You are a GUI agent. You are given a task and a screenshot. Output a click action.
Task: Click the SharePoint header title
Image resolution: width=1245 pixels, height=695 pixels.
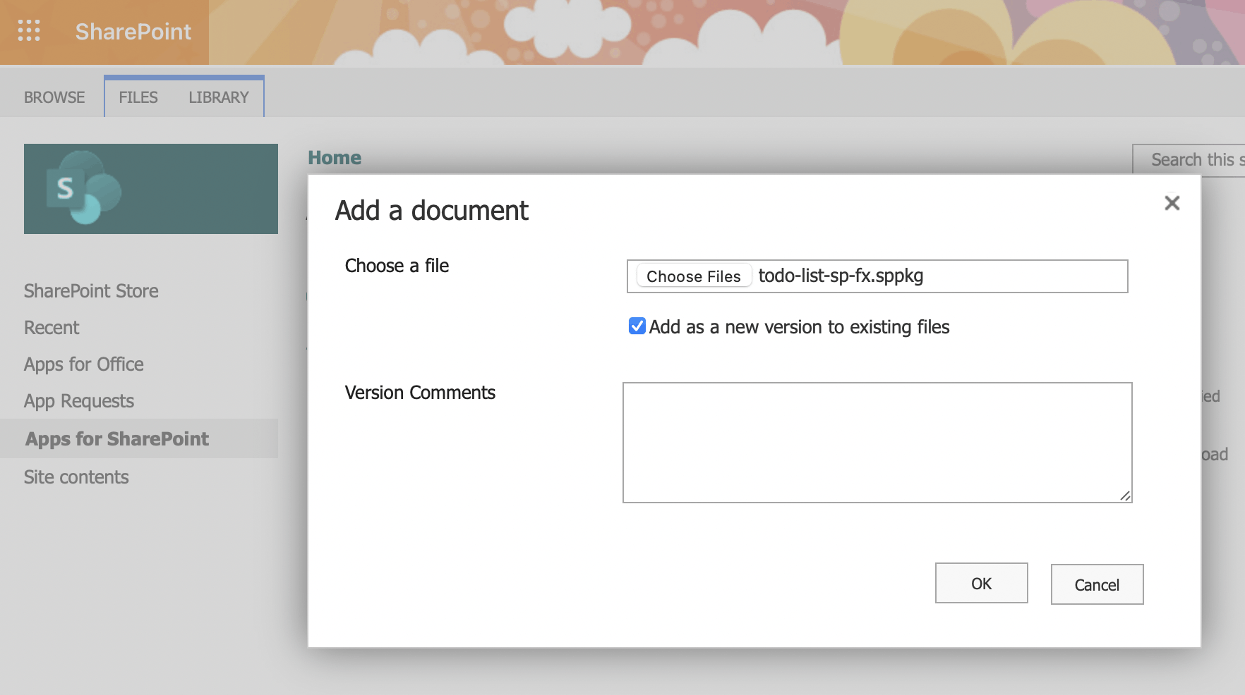[133, 32]
